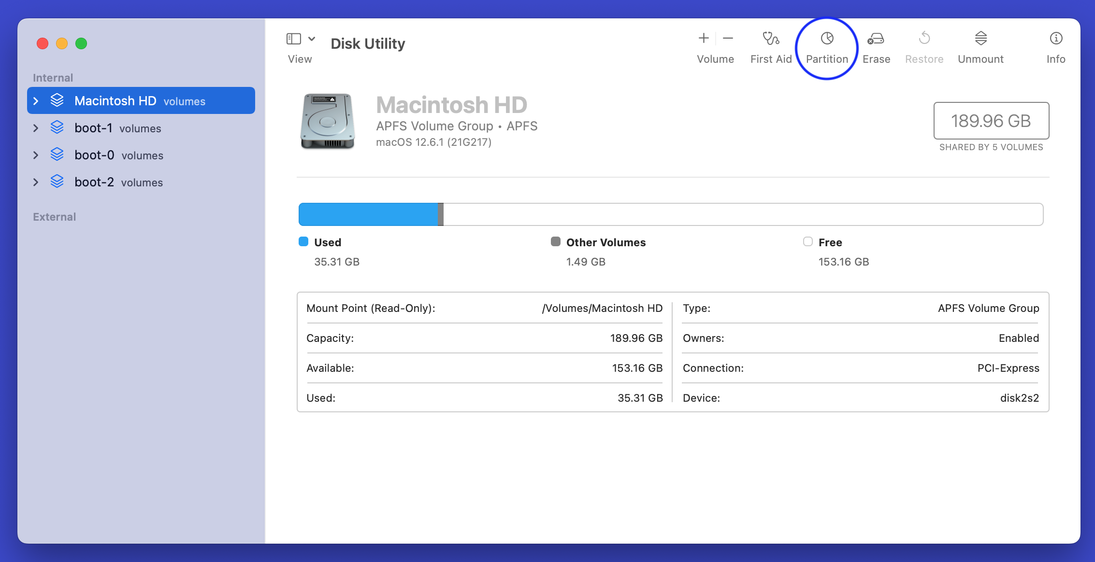Click the Used 35.31 GB table value
Viewport: 1095px width, 562px height.
[640, 398]
